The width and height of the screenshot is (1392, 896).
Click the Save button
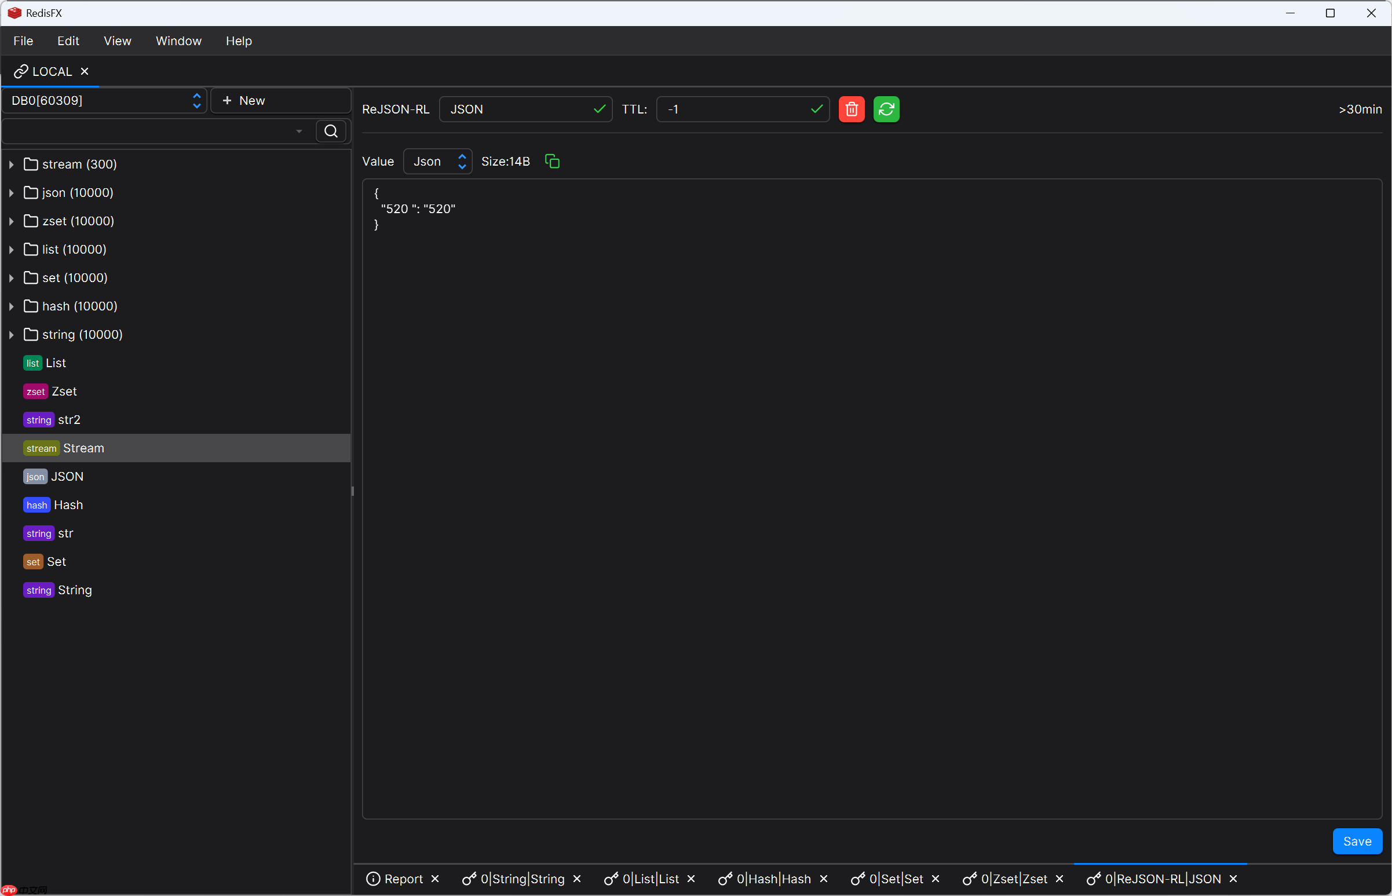pos(1357,841)
